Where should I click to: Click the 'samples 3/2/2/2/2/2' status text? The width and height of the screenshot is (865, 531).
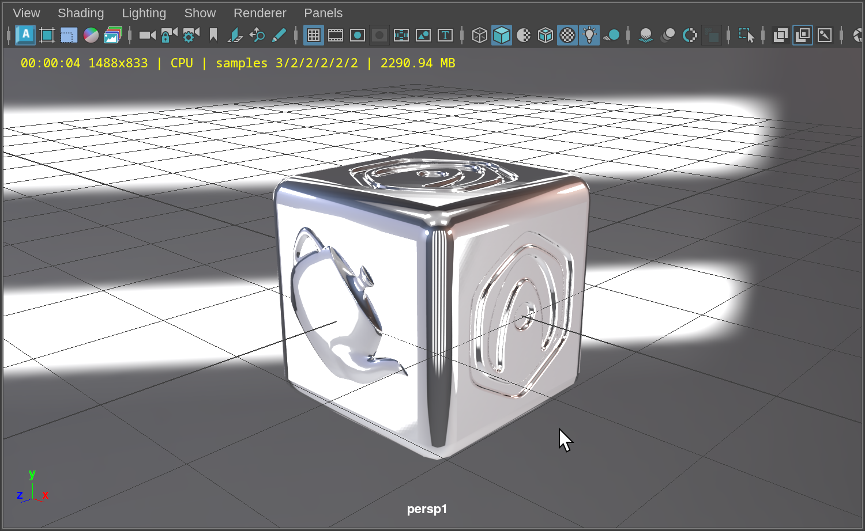point(287,63)
